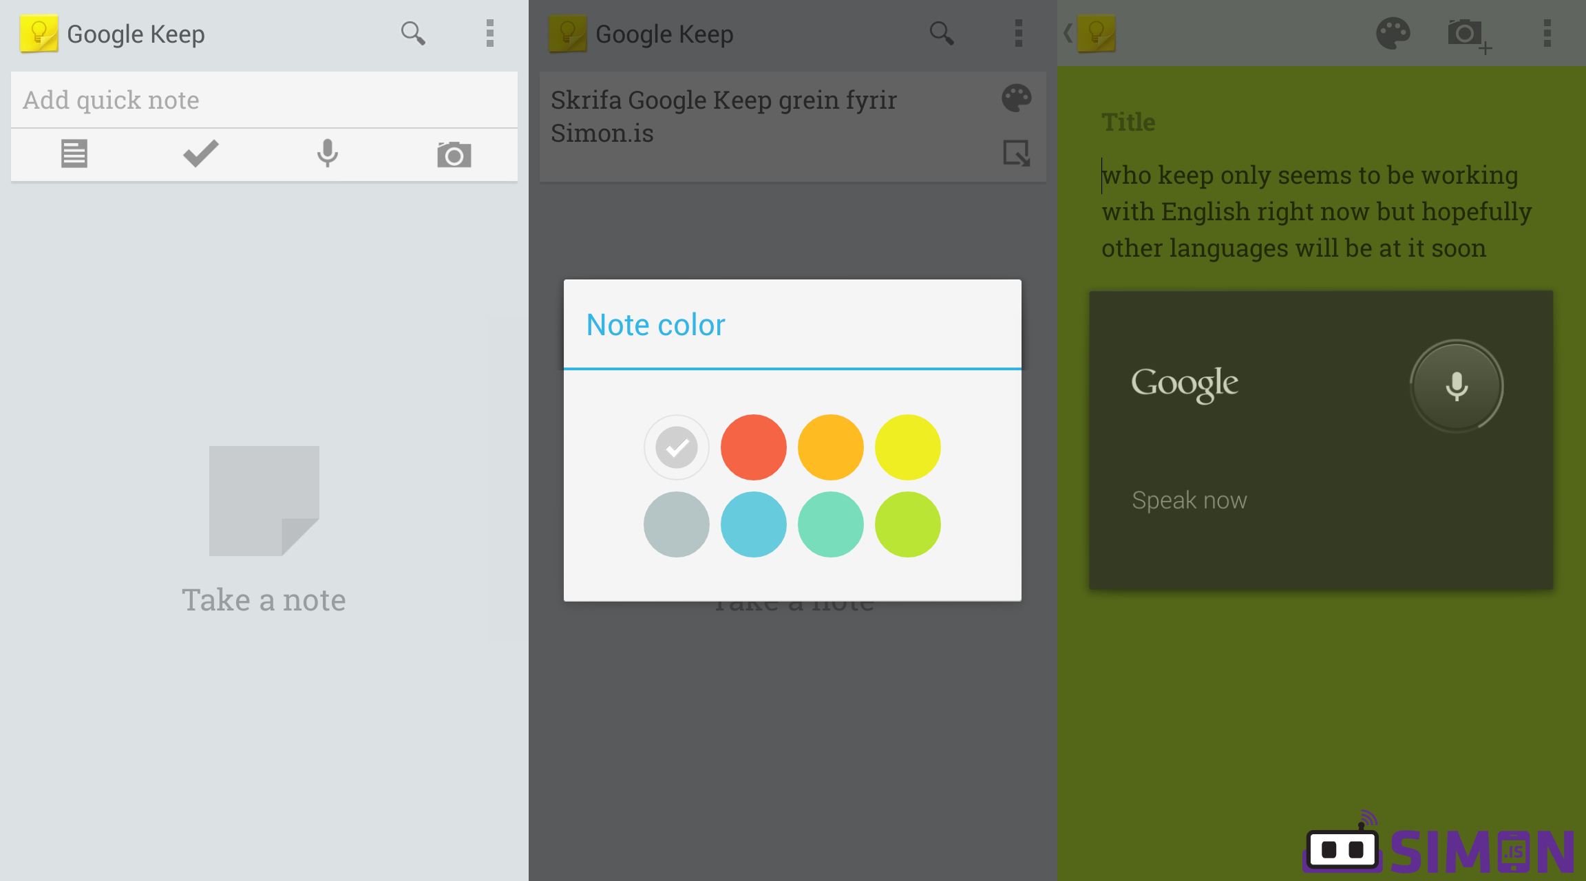Start a voice note with the microphone icon
Viewport: 1586px width, 881px height.
coord(326,154)
